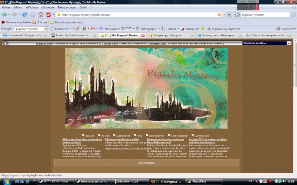Open the Mumble 1.1.4 taskbar button

pyautogui.click(x=130, y=181)
